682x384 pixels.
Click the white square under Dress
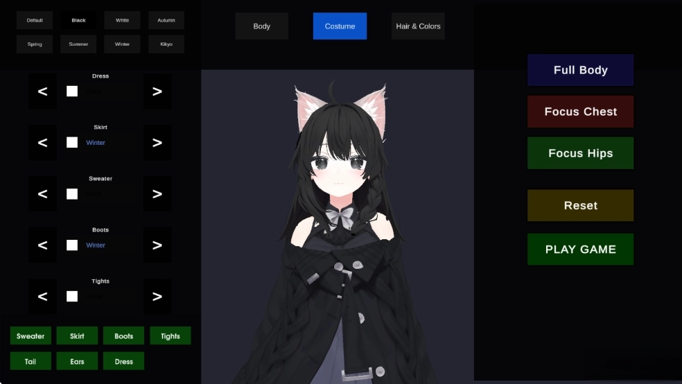coord(72,91)
